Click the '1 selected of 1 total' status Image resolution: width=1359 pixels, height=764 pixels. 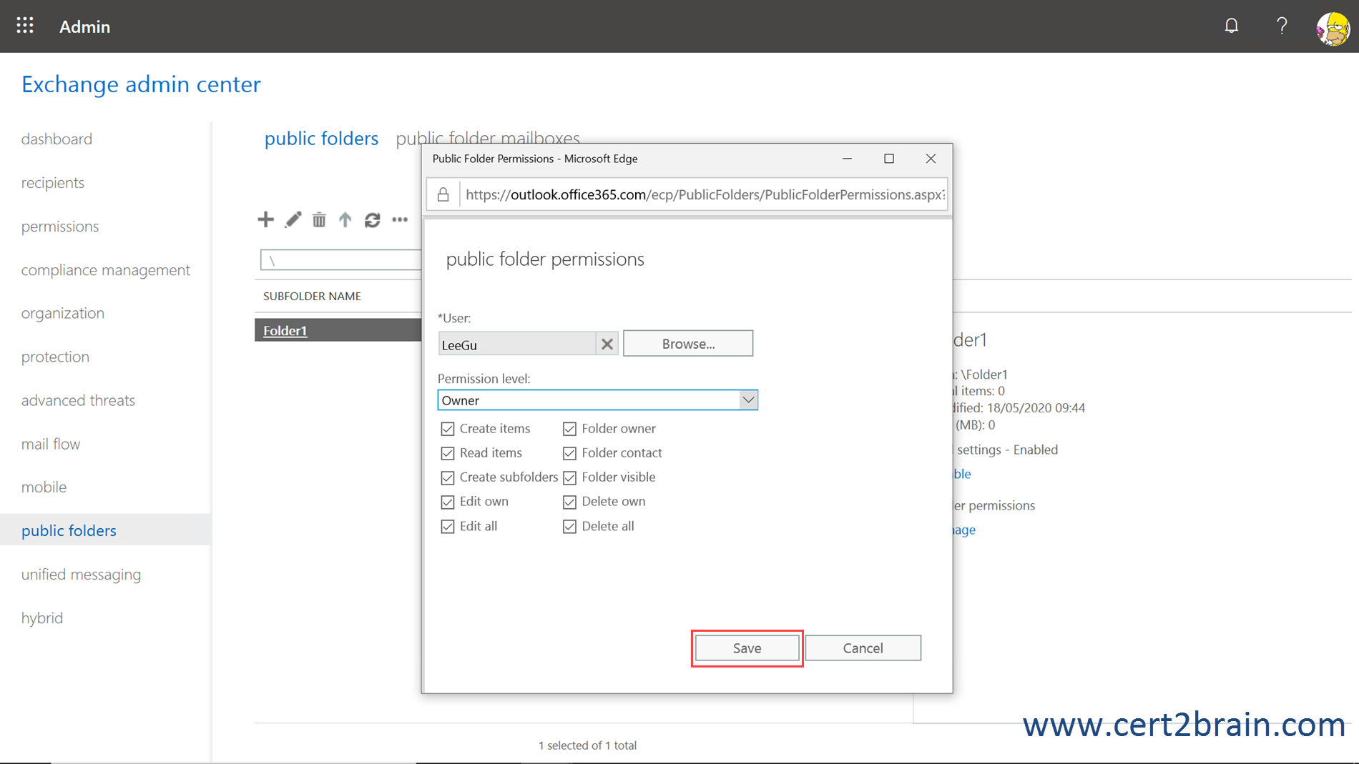[x=587, y=745]
